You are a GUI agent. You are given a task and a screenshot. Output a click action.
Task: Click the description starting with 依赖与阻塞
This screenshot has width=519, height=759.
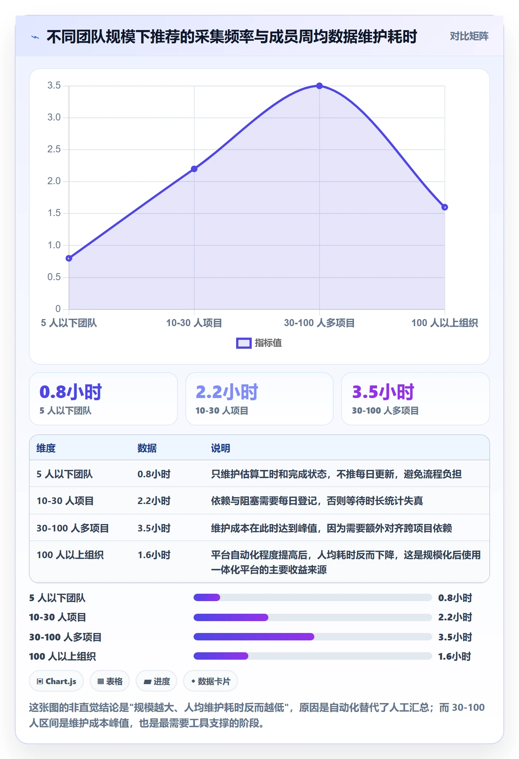[317, 501]
